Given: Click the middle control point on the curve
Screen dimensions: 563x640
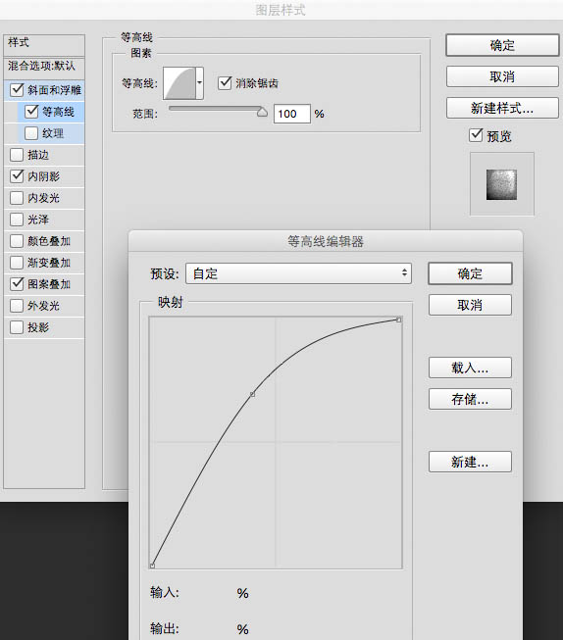Looking at the screenshot, I should coord(252,394).
